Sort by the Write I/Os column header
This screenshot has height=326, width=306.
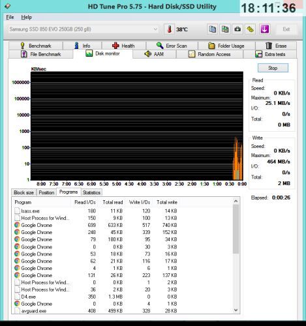click(140, 202)
